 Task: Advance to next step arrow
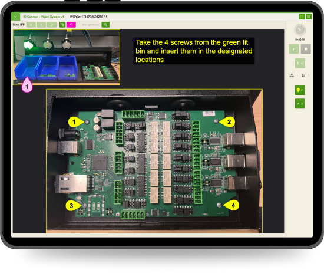(x=52, y=25)
